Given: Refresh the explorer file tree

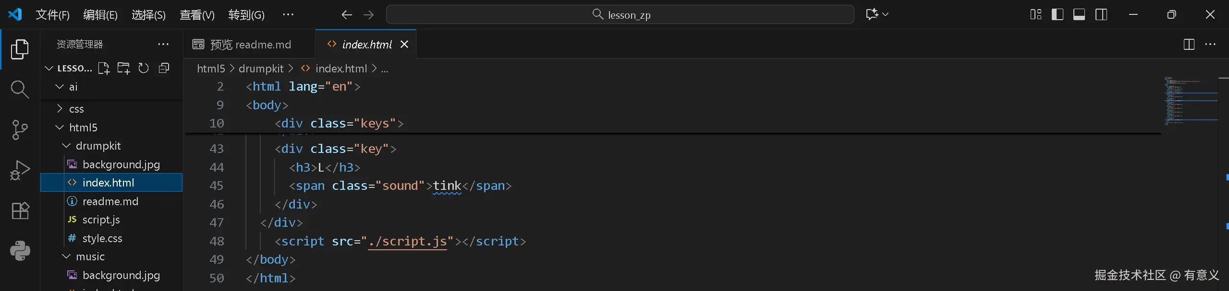Looking at the screenshot, I should tap(144, 69).
